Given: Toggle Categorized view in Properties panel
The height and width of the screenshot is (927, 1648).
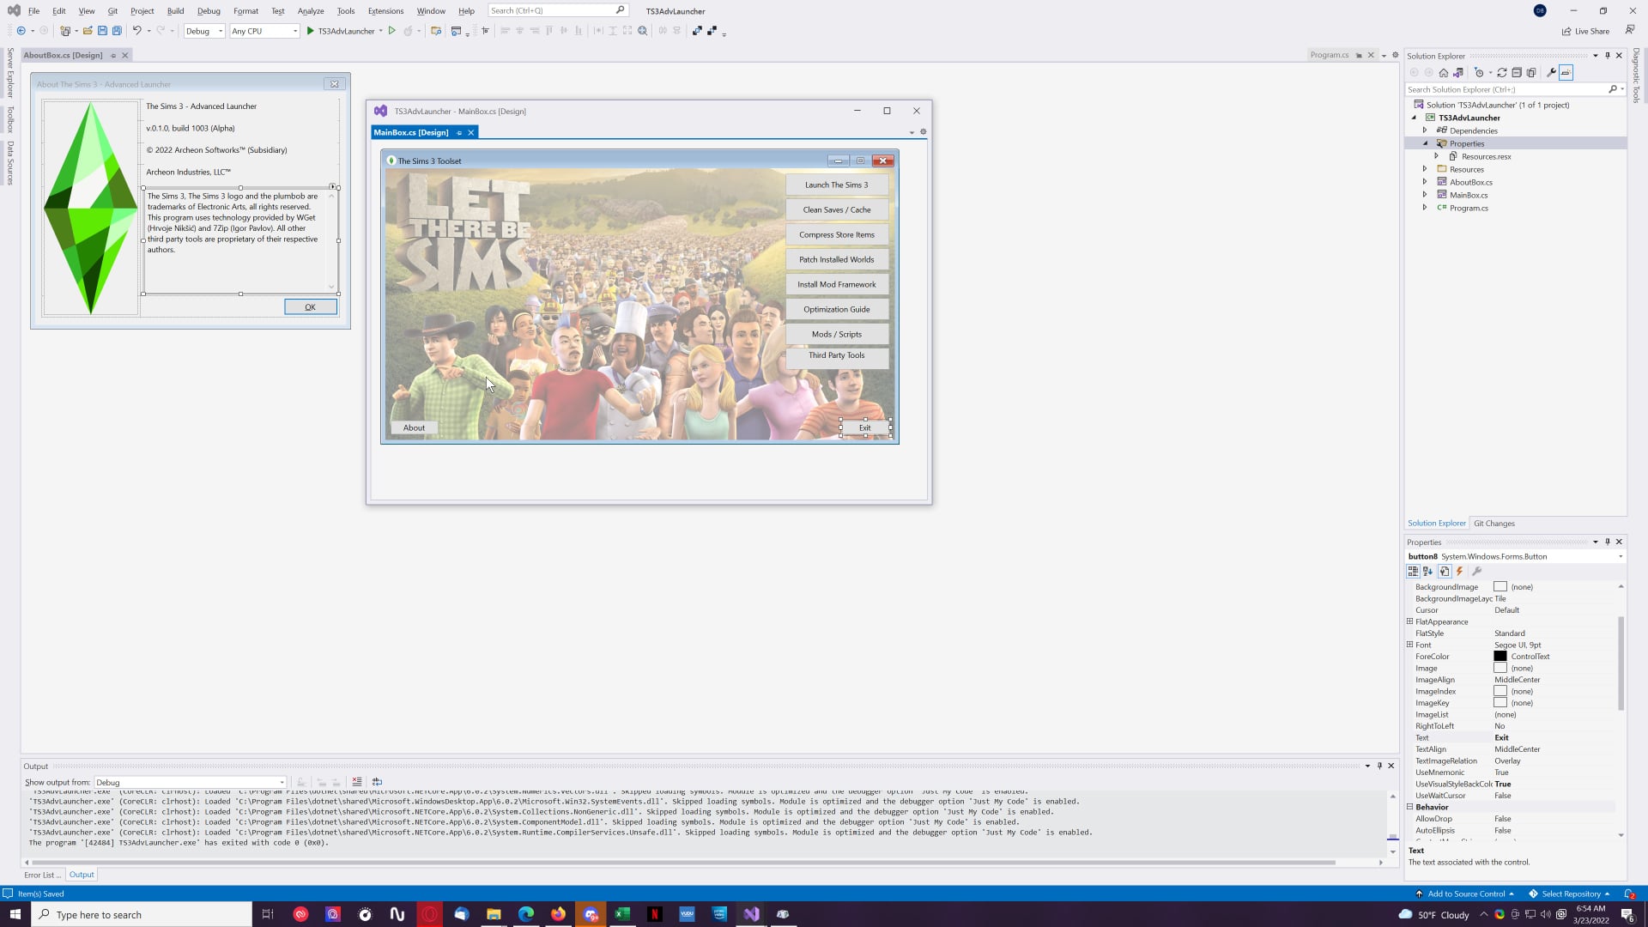Looking at the screenshot, I should [1413, 571].
